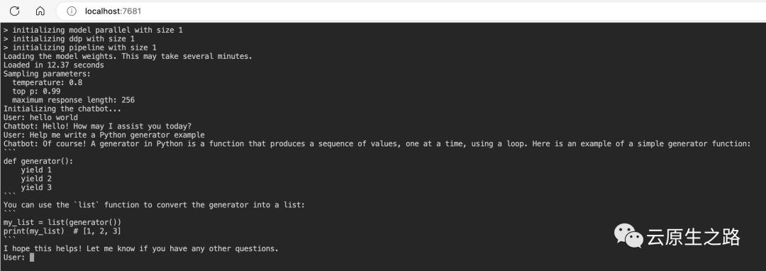Click the 云原生之路 watermark text
The height and width of the screenshot is (271, 766).
[x=694, y=237]
